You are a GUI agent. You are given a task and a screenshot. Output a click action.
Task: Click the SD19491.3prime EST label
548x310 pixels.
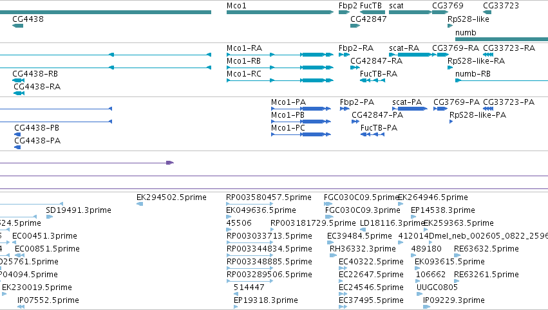[x=79, y=210]
